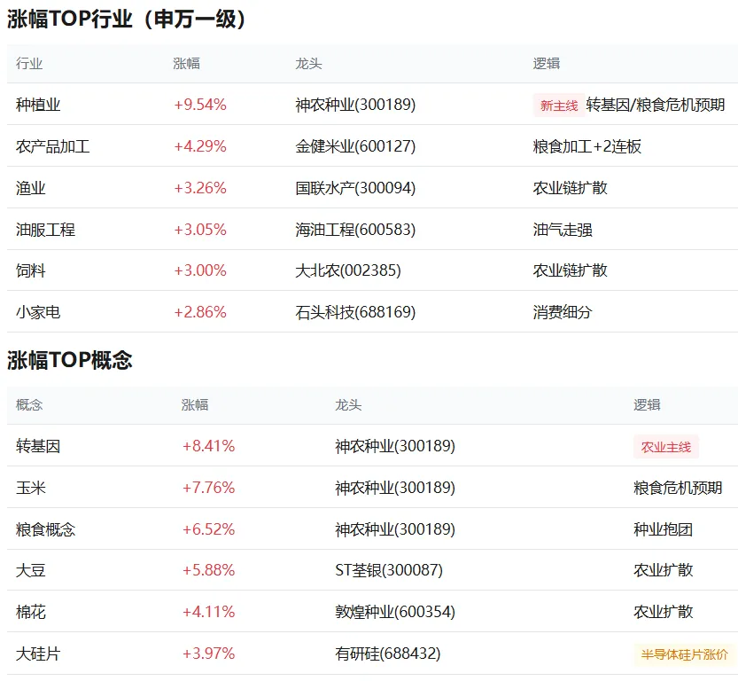Screen dimensions: 738x681
Task: Click the +4.11% value
Action: (x=208, y=612)
